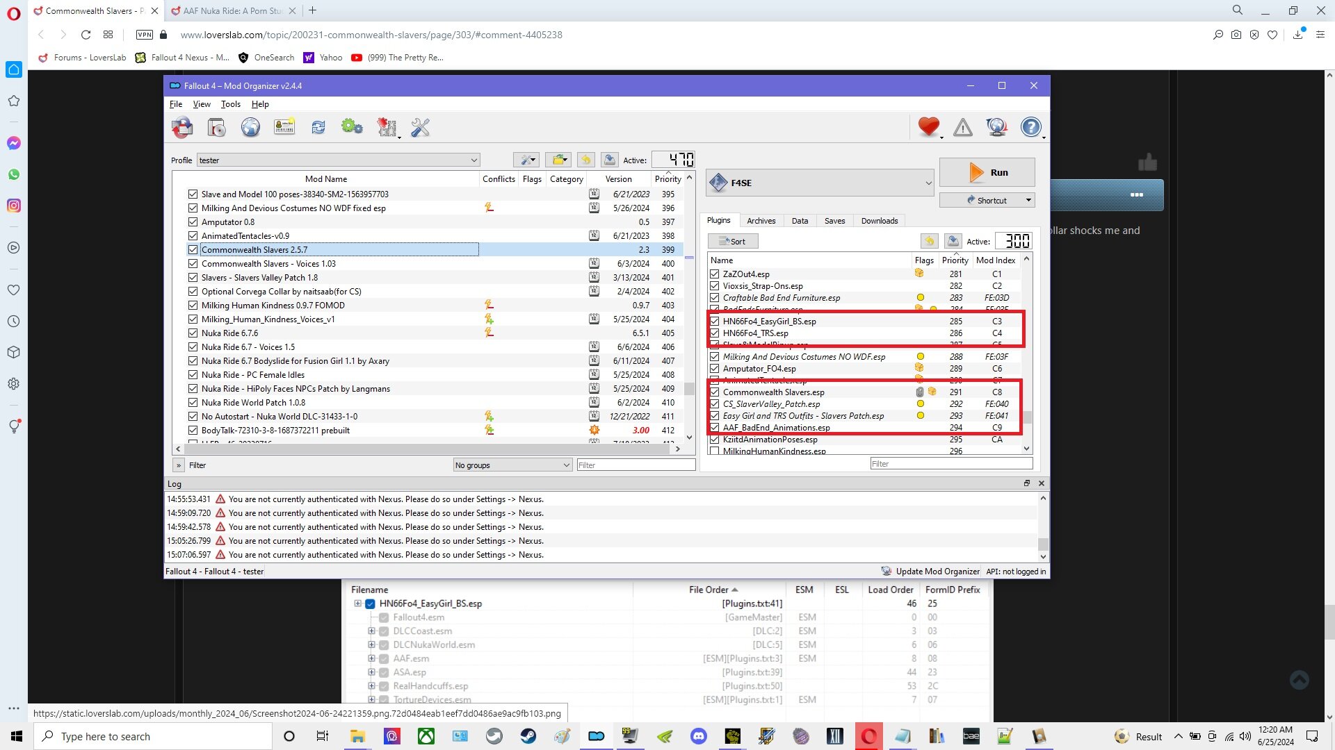1335x750 pixels.
Task: Click the Update Mod Organizer status link
Action: pos(930,572)
